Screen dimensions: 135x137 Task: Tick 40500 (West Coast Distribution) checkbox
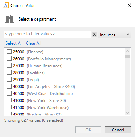point(9,93)
